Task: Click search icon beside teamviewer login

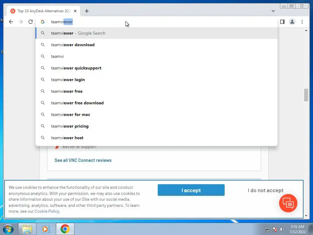Action: click(x=43, y=80)
